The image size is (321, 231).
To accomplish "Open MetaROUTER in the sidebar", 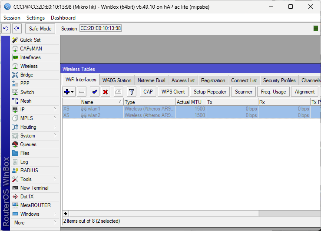I will coord(35,205).
